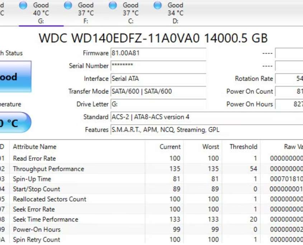The width and height of the screenshot is (303, 245).
Task: Click the blue status orb for drive C:
Action: (113, 5)
